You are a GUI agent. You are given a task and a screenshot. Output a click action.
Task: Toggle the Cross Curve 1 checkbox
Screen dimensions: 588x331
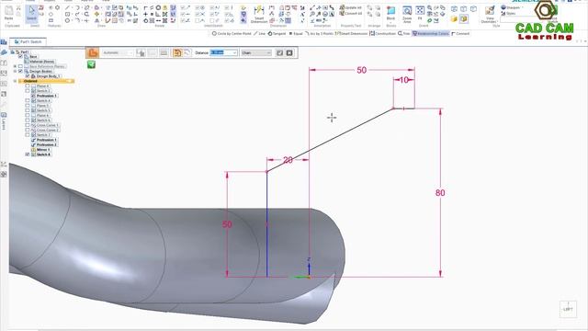tap(28, 125)
